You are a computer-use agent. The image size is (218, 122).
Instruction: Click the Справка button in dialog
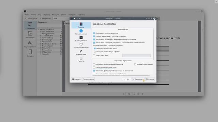click(76, 79)
